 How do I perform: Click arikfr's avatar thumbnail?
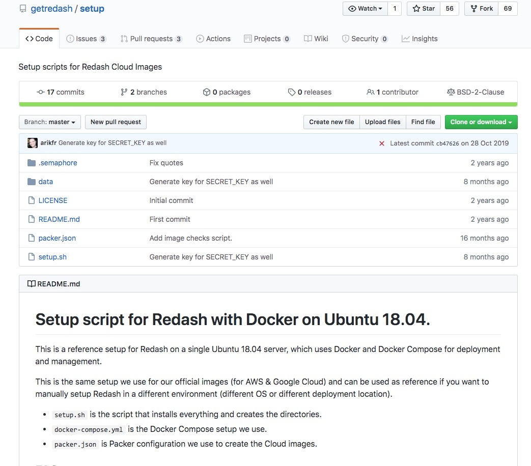[33, 143]
